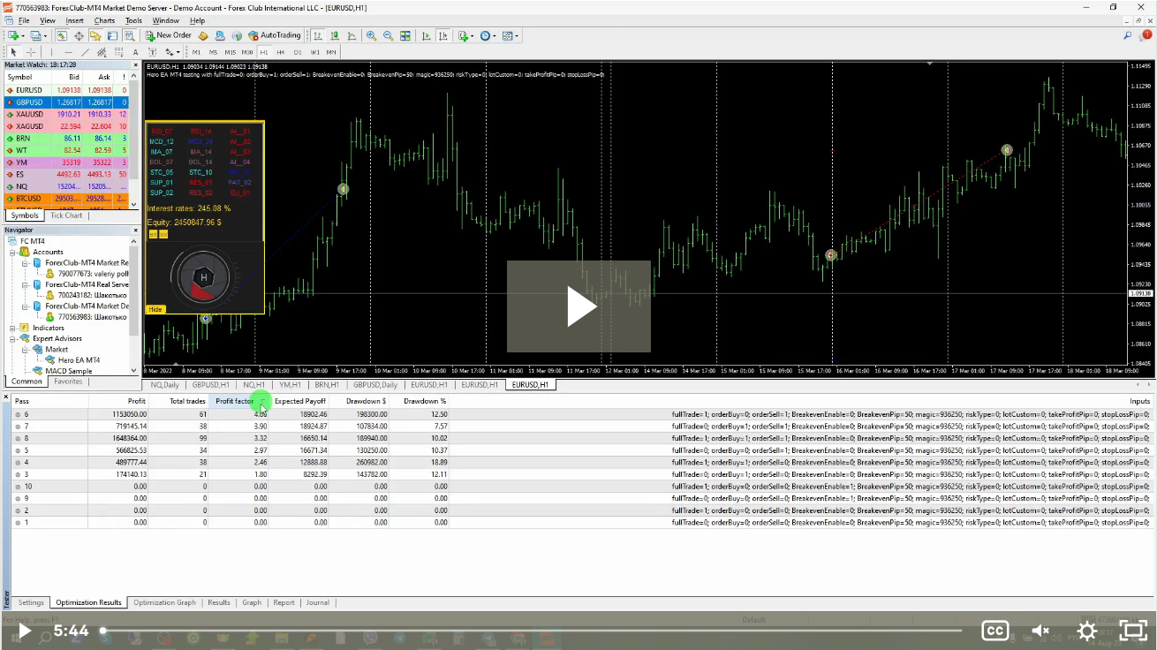
Task: Click the Hide button on chart panel
Action: (x=155, y=309)
